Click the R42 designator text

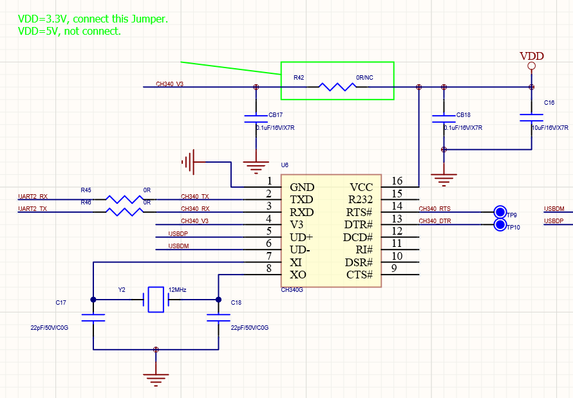pos(299,78)
